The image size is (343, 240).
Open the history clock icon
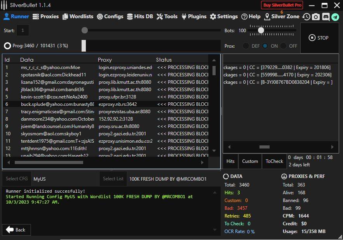[x=306, y=17]
